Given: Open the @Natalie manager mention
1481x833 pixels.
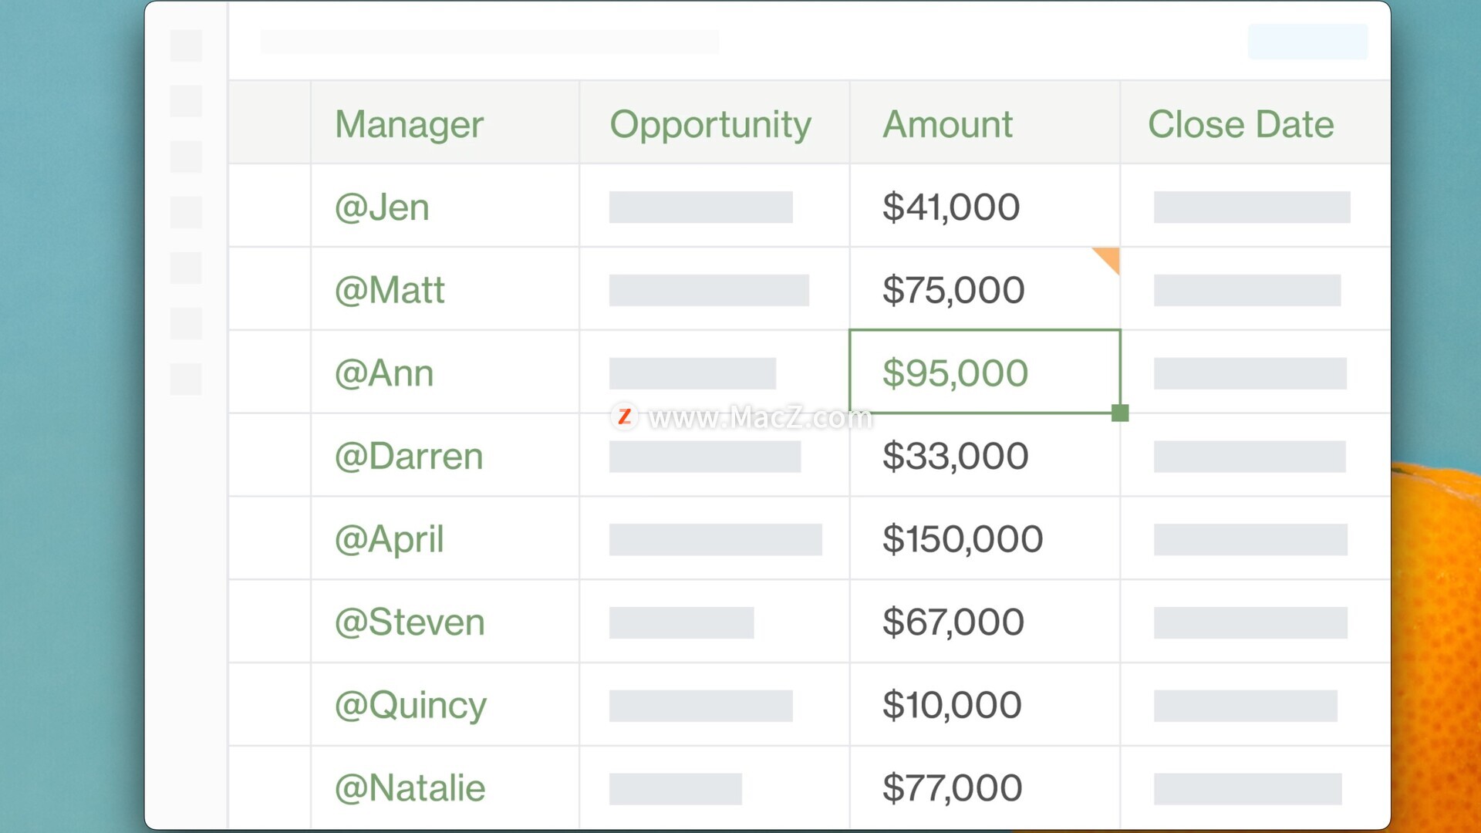Looking at the screenshot, I should 410,788.
